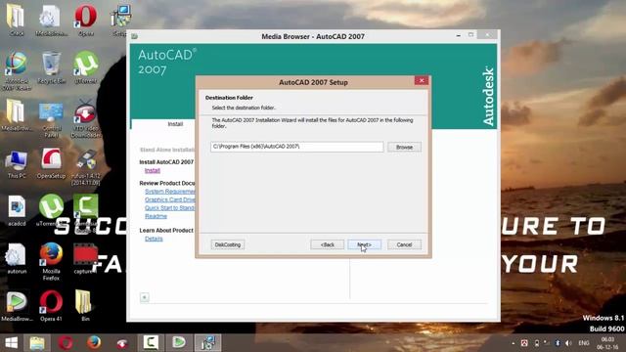Open DiskCosting in setup dialog

coord(228,244)
